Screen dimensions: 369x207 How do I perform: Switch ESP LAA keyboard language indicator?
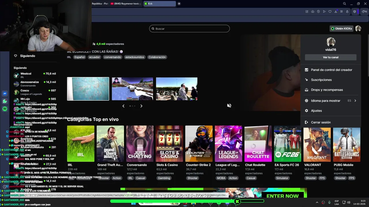pyautogui.click(x=337, y=202)
